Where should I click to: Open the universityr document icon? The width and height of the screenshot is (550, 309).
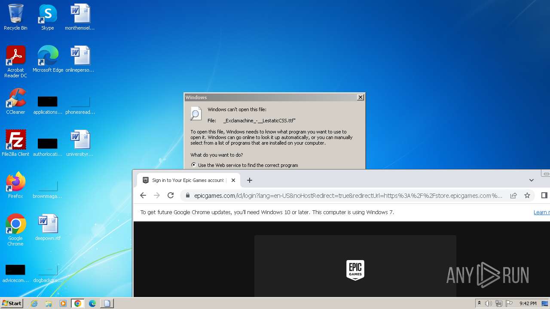(80, 143)
